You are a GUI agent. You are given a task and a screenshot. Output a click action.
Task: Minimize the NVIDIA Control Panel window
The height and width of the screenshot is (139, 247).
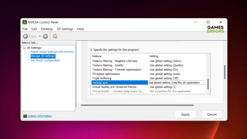[195, 22]
